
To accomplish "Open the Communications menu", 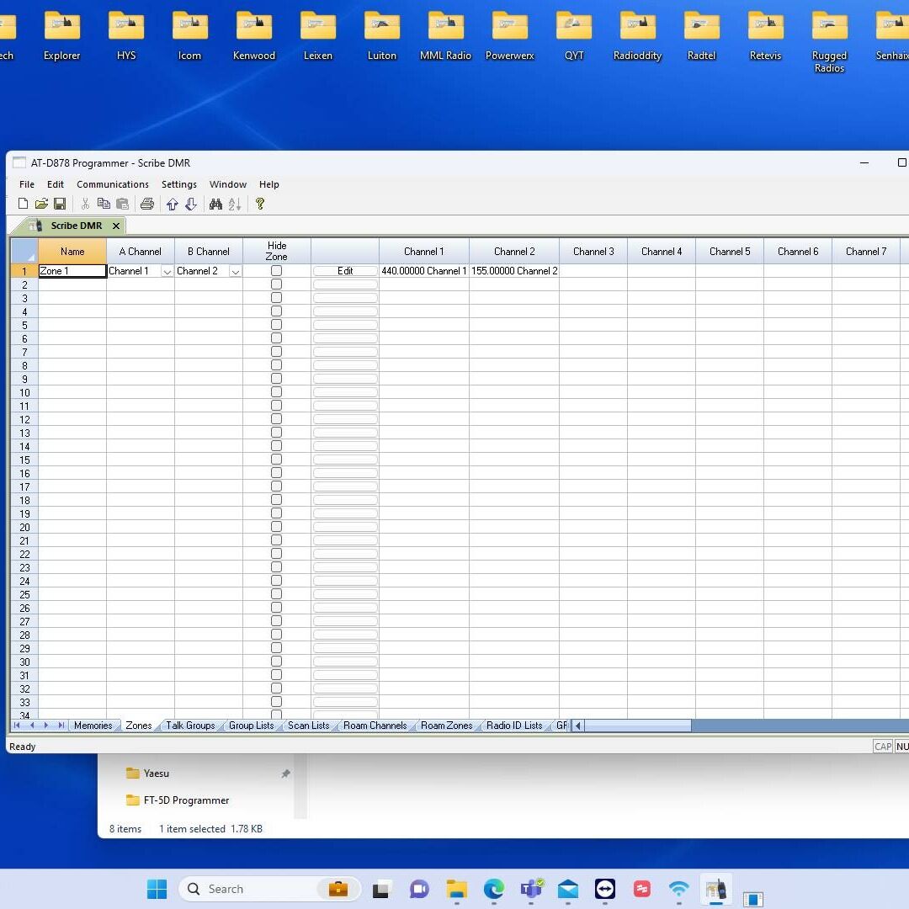I will (113, 184).
